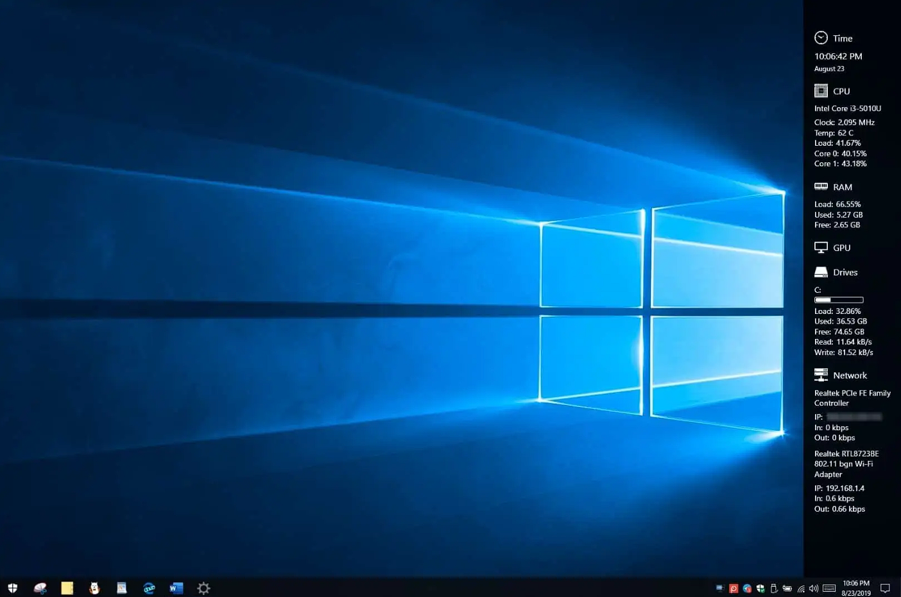
Task: Click the GPU monitor icon in sidebar
Action: 821,247
